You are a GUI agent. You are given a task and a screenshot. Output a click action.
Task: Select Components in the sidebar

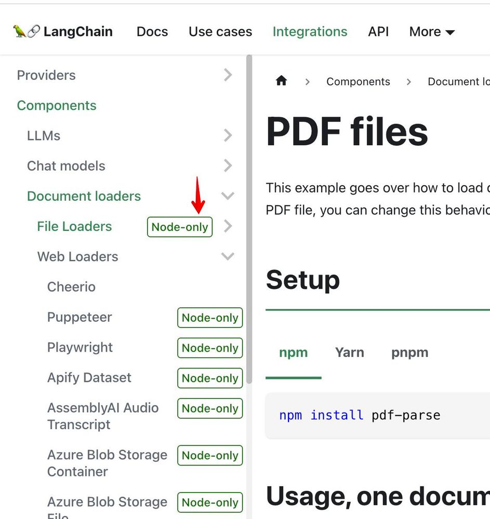57,105
